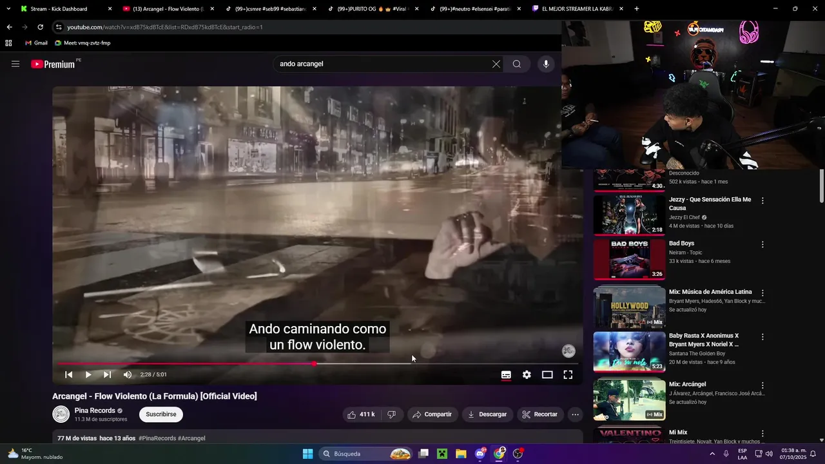The image size is (825, 464).
Task: Open OBS Studio from taskbar
Action: [518, 454]
